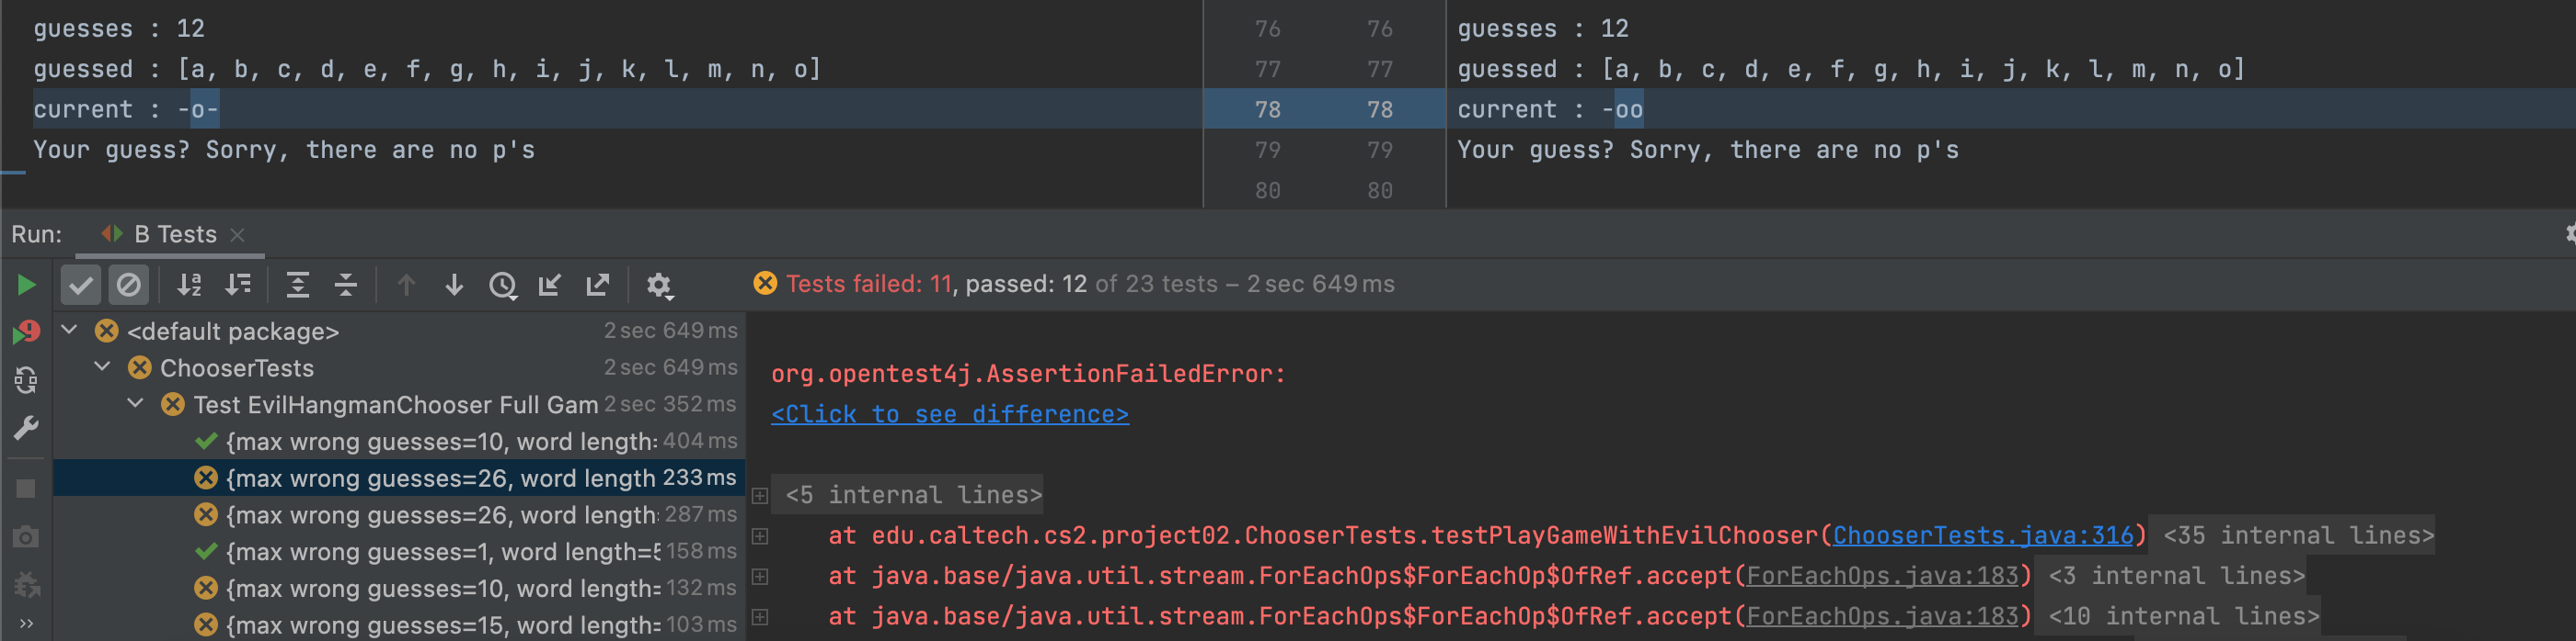2576x641 pixels.
Task: Toggle show ignored tests filter
Action: tap(129, 286)
